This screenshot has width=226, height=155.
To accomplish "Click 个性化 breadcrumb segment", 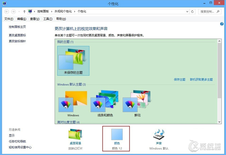I will [82, 11].
